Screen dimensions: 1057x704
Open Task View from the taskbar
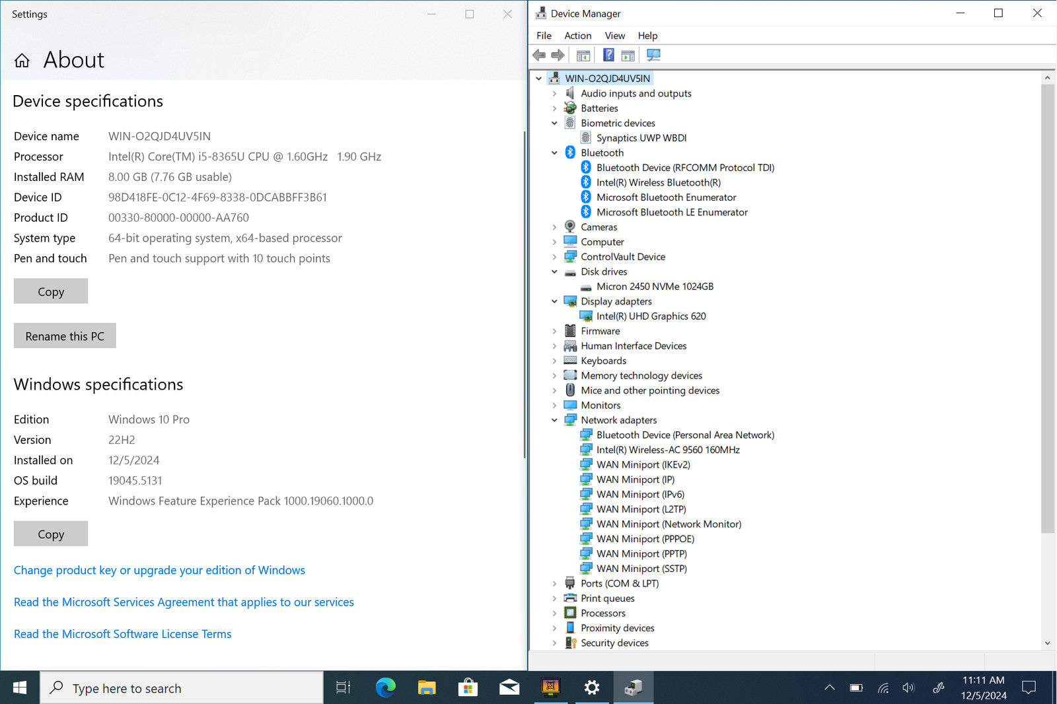(343, 688)
